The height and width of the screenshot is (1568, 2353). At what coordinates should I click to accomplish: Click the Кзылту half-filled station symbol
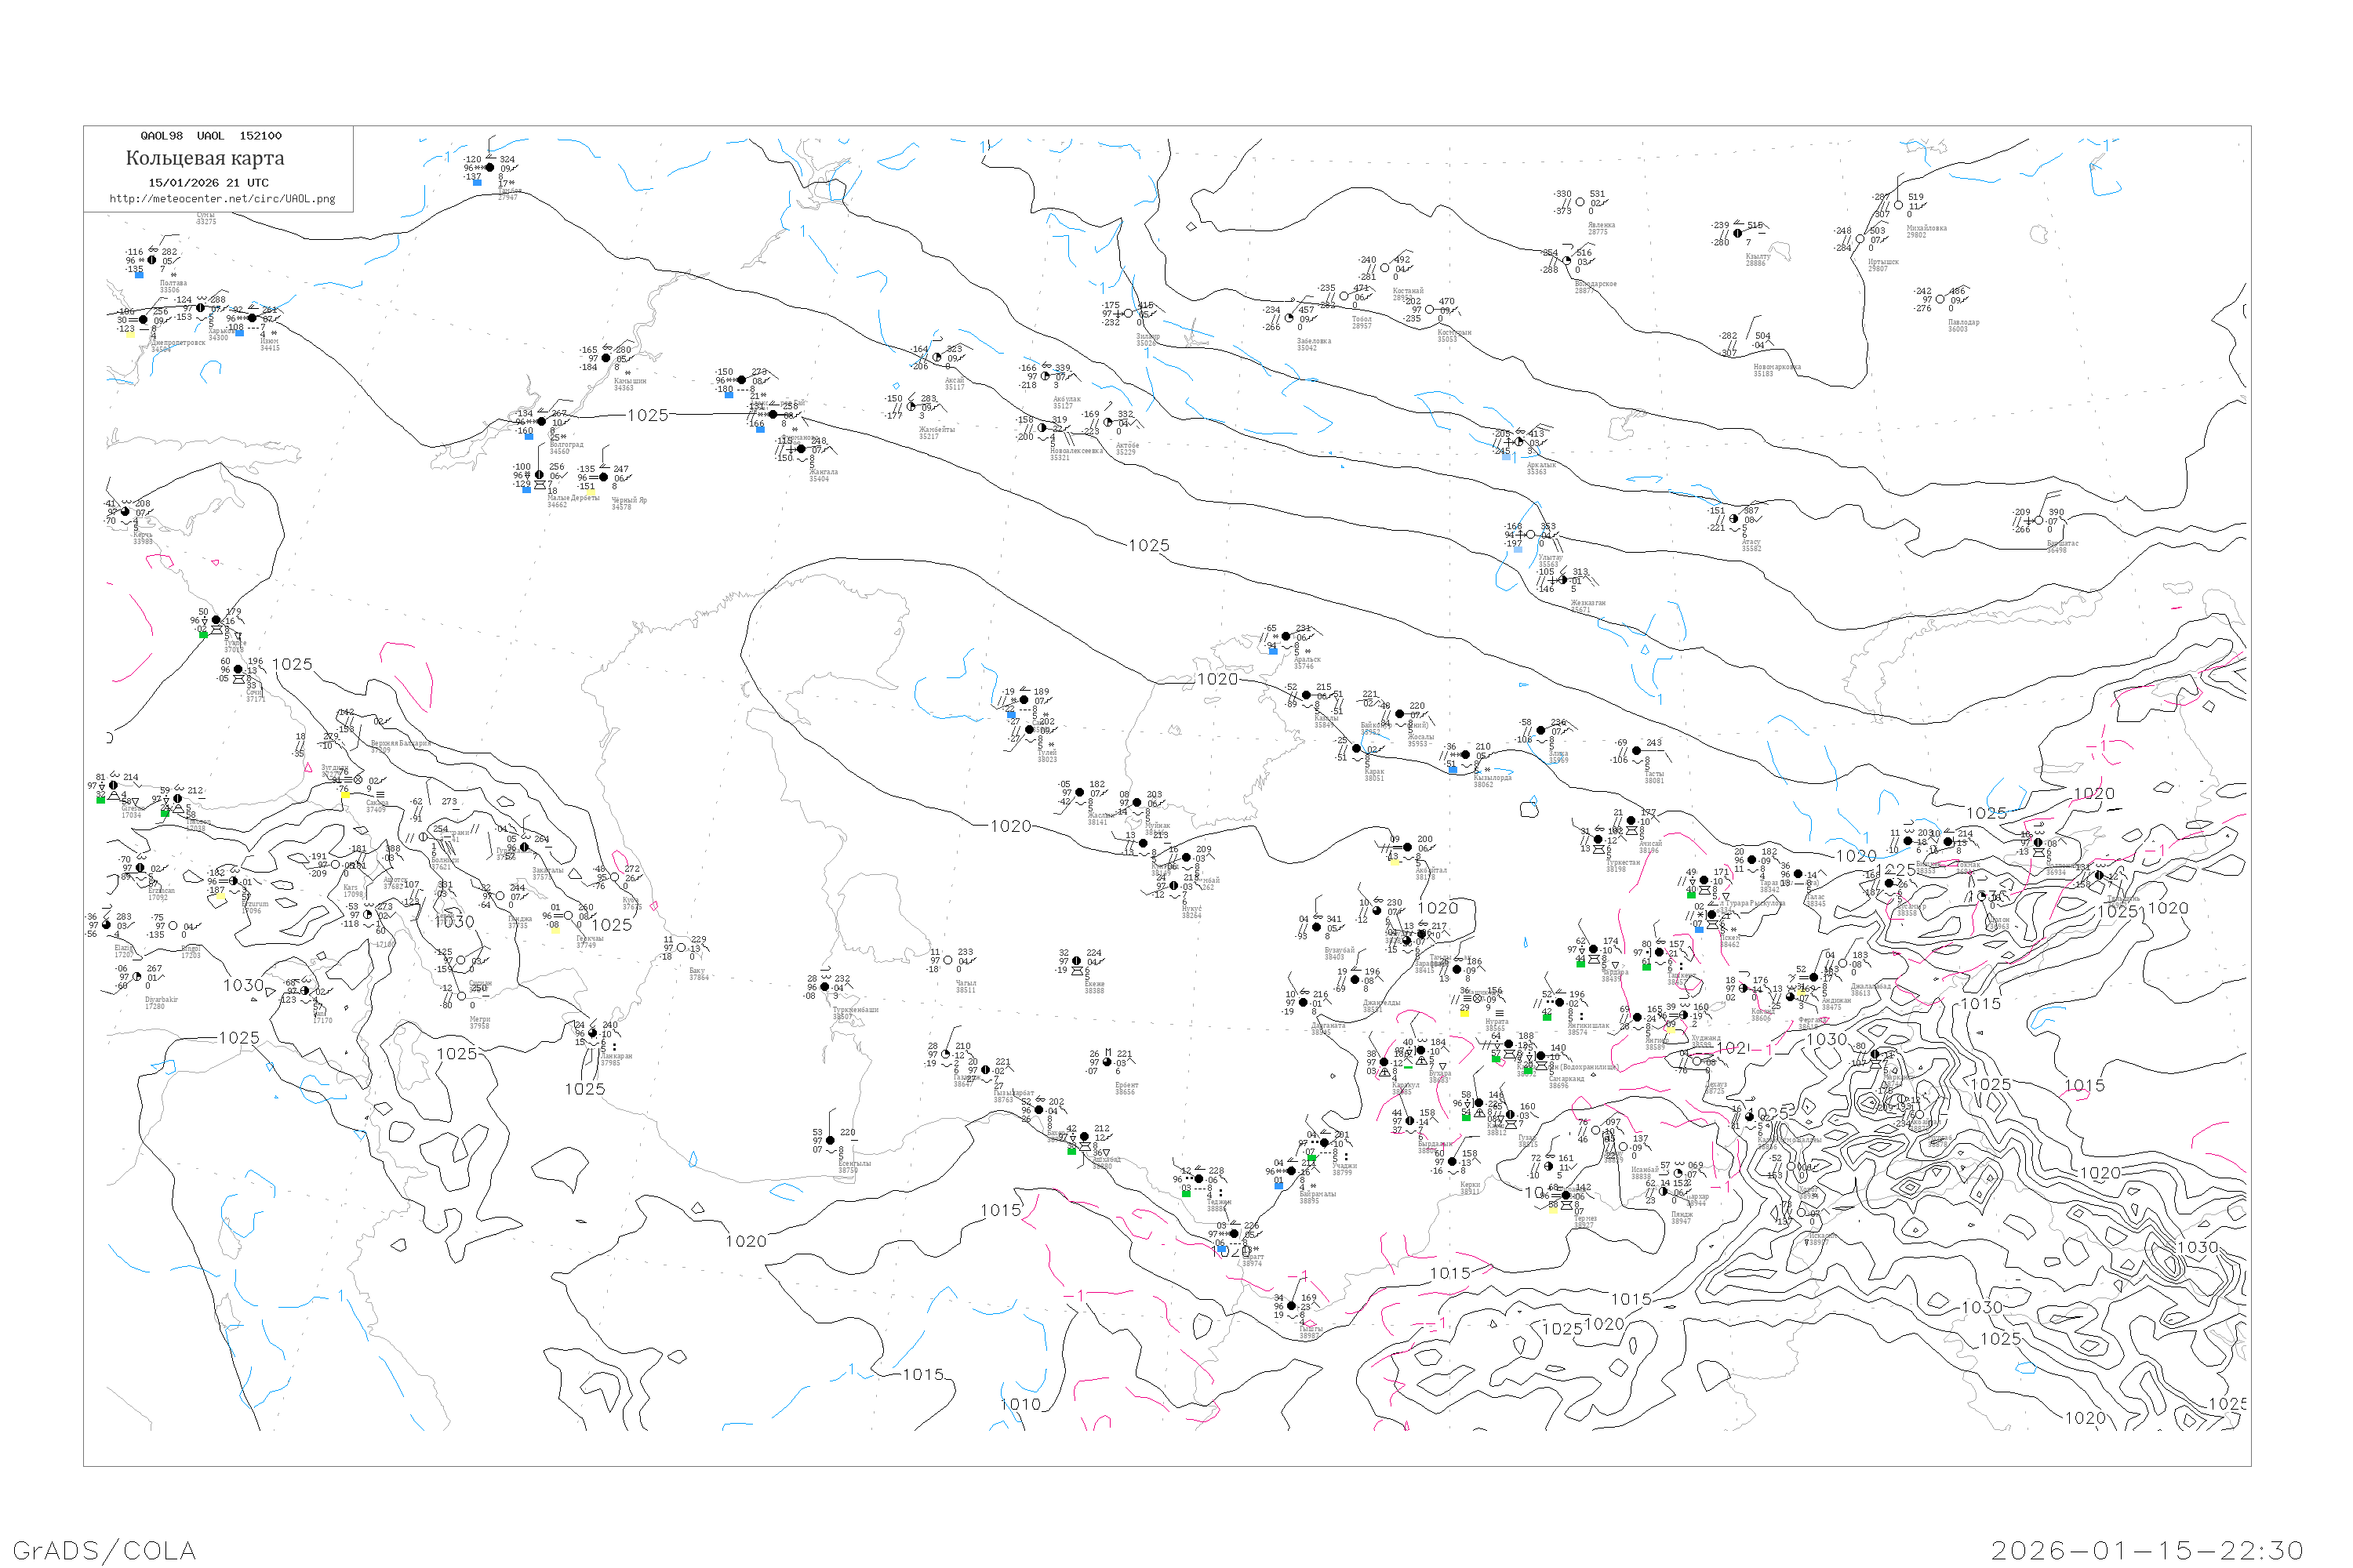click(1738, 234)
